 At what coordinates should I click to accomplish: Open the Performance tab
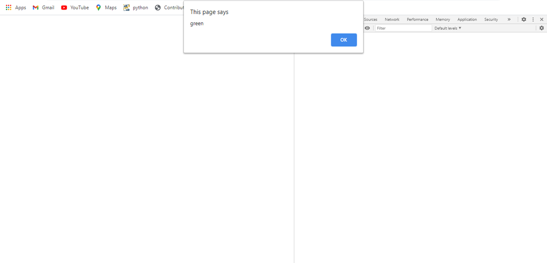point(417,19)
